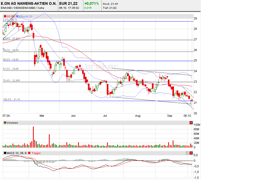Click the black MACD legend swatch
Image resolution: width=255 pixels, height=180 pixels.
pos(5,153)
